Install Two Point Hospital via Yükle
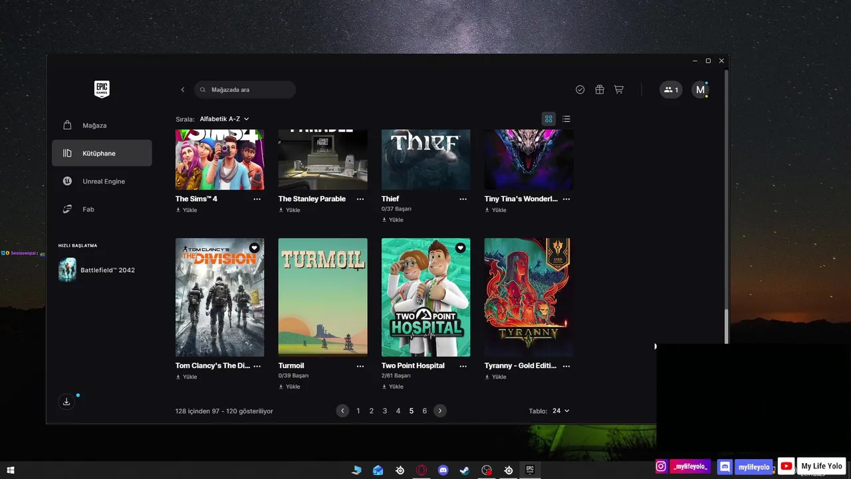The image size is (851, 479). (392, 387)
